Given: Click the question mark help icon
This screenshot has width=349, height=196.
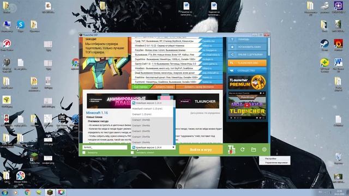Looking at the screenshot, I should pos(232,39).
